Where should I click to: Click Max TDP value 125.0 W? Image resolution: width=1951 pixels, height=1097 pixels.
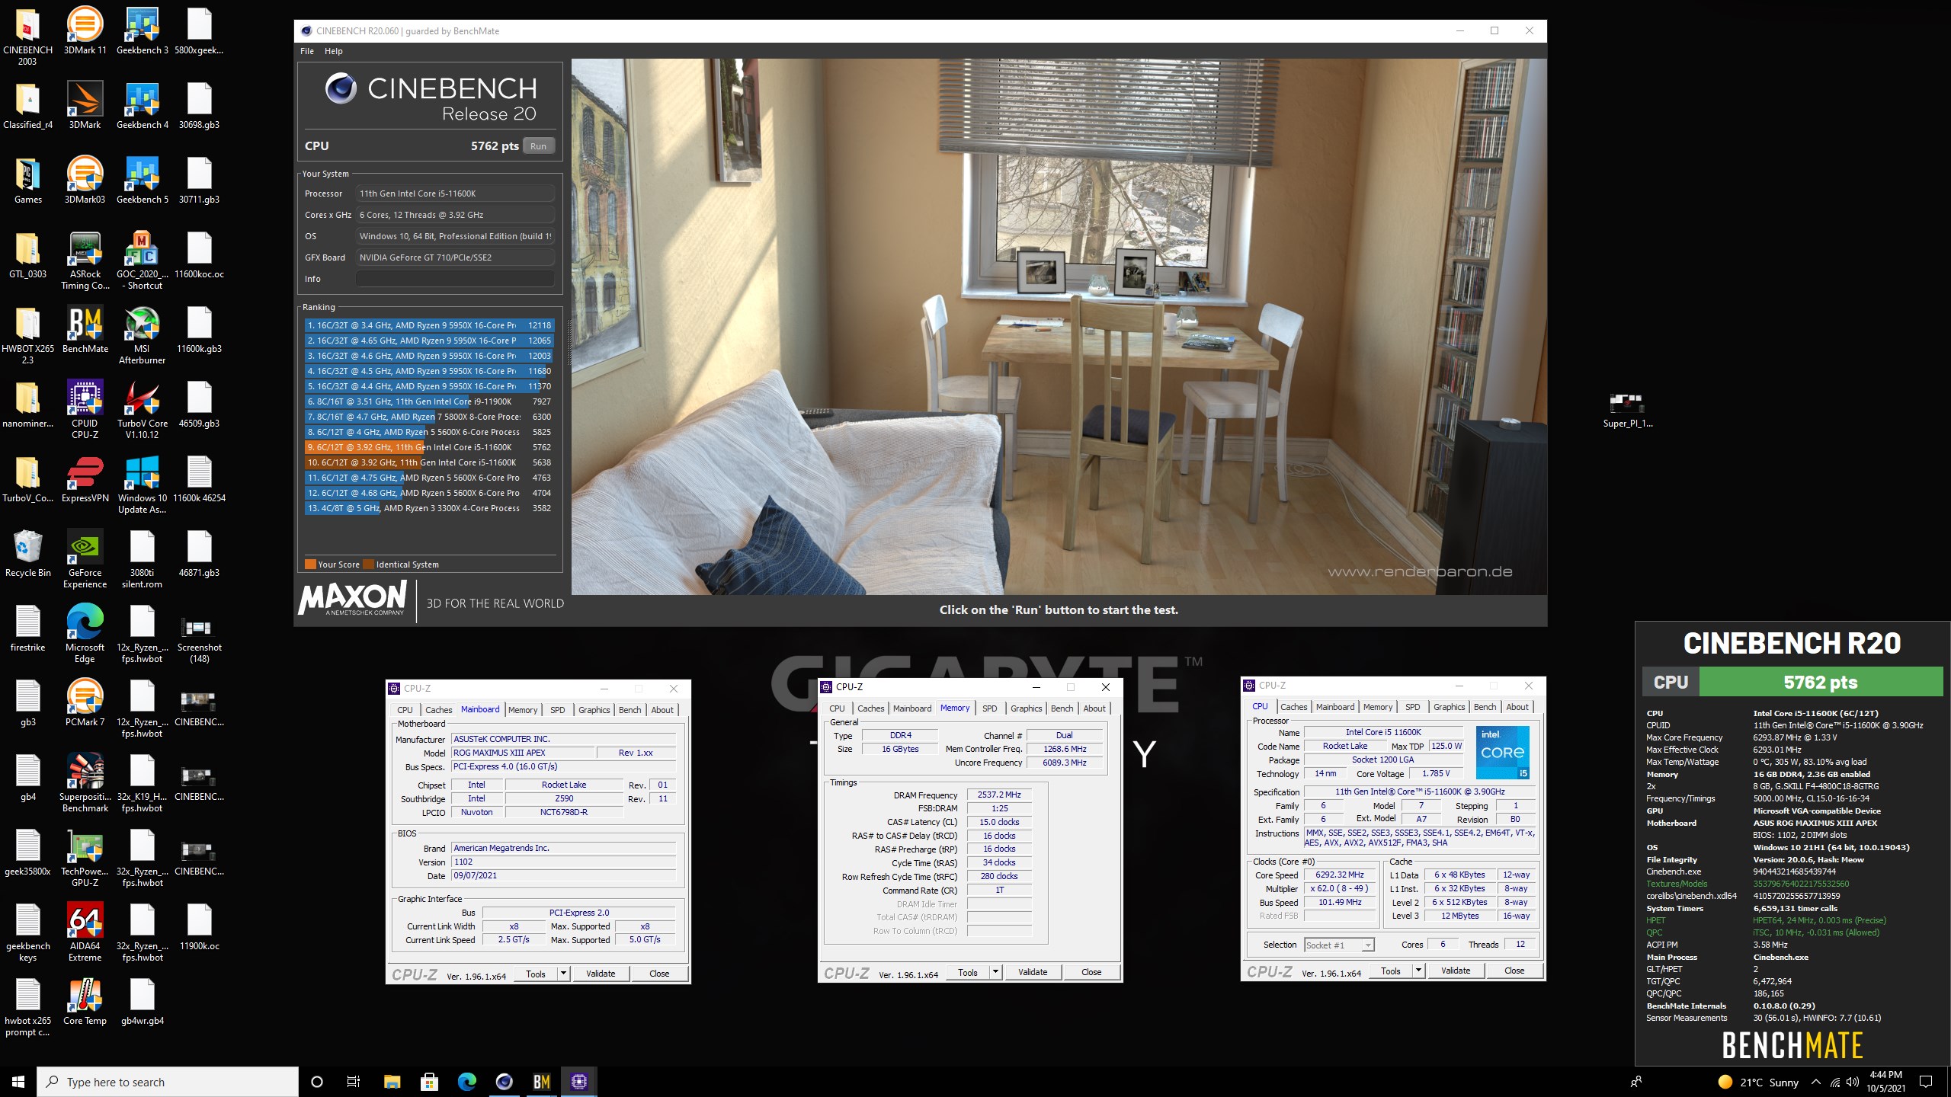tap(1446, 746)
